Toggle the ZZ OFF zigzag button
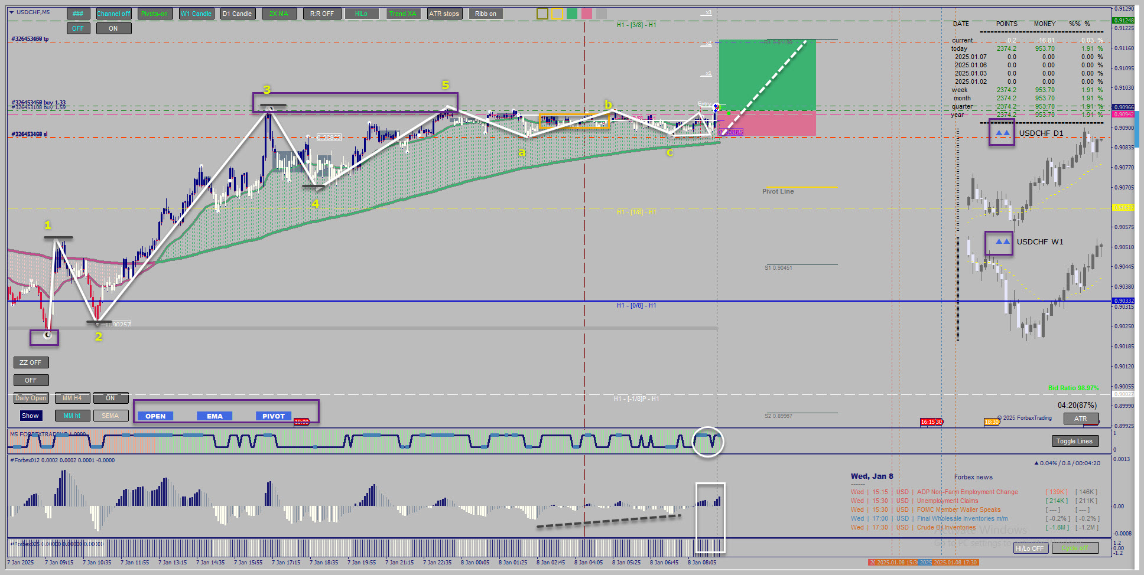The height and width of the screenshot is (575, 1144). pos(31,362)
